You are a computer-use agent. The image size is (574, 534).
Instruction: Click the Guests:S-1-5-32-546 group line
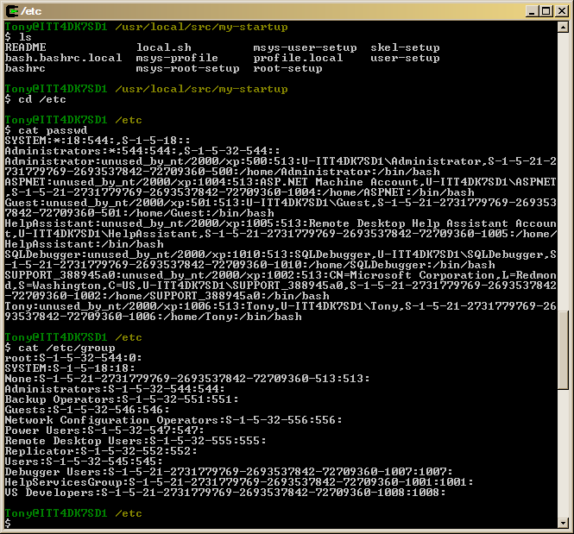tap(87, 410)
